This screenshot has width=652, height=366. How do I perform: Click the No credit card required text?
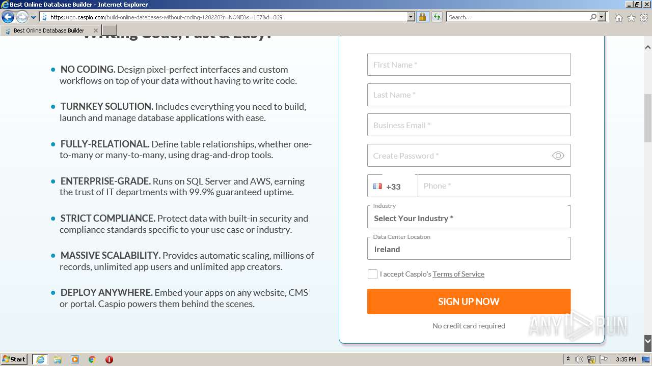(x=469, y=326)
